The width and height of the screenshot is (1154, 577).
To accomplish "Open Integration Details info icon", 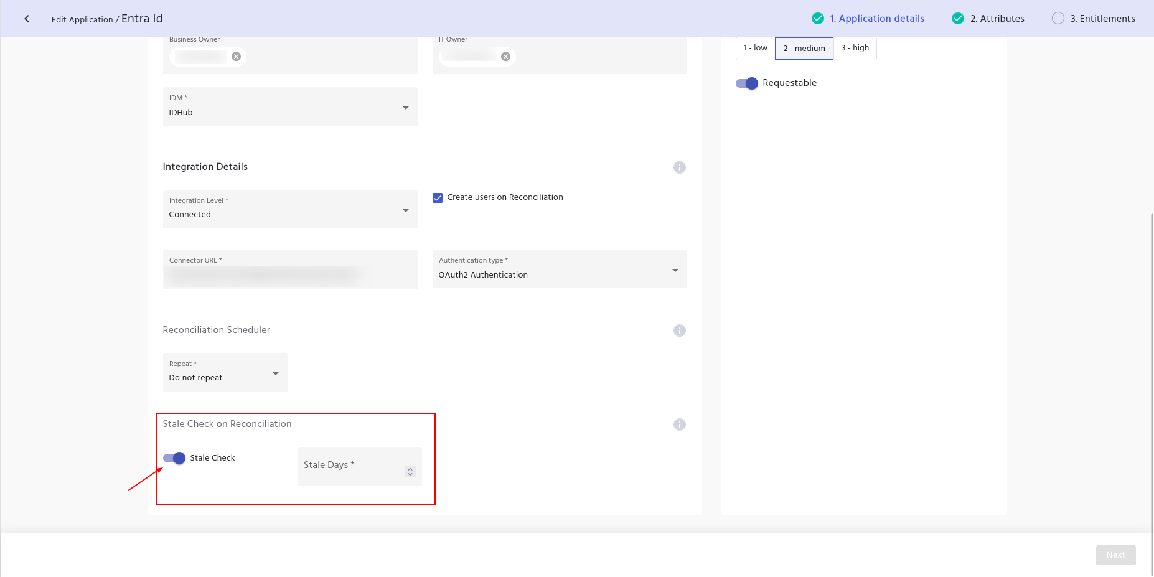I will point(679,167).
